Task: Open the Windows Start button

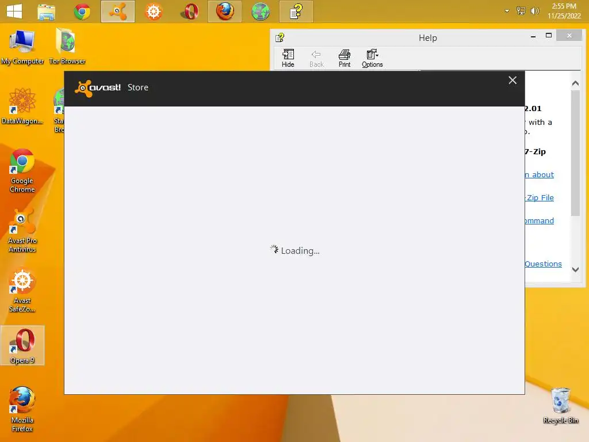Action: click(x=14, y=12)
